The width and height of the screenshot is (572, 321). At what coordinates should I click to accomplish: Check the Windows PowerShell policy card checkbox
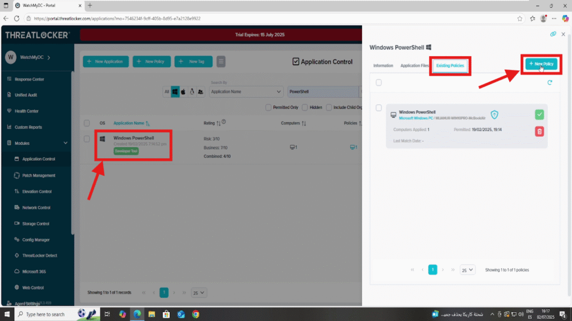[379, 108]
